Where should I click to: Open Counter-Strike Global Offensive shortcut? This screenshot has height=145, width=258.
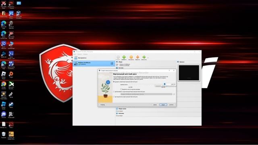coord(11,136)
